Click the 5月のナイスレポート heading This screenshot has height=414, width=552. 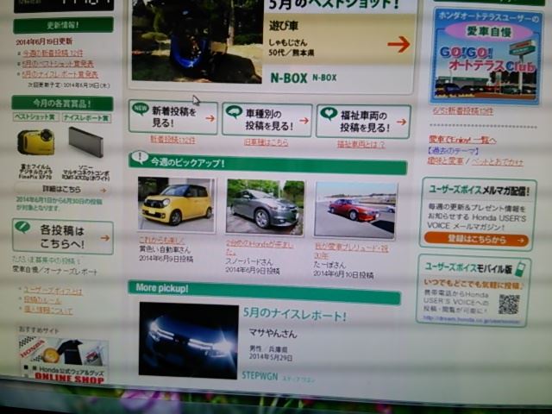pos(294,314)
